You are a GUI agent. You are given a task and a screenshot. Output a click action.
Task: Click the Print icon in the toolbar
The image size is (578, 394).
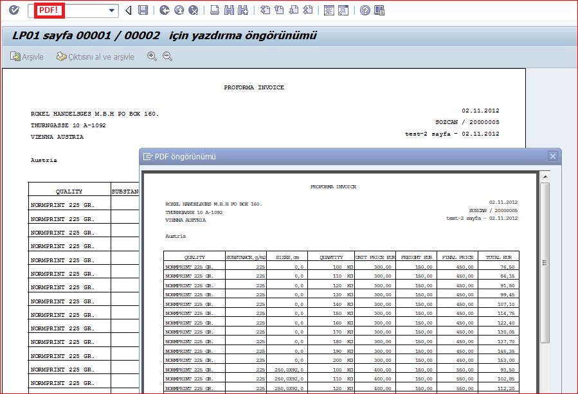point(215,10)
